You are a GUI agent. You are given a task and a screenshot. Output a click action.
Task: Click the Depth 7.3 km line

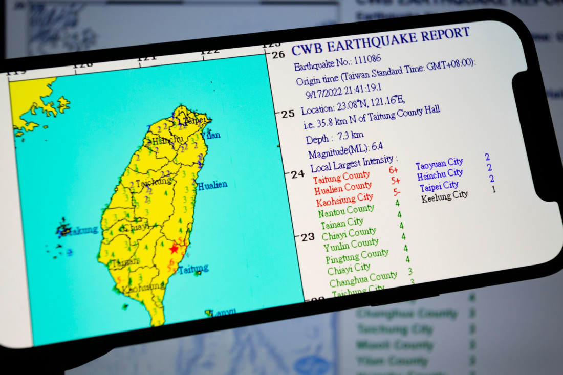(x=334, y=138)
